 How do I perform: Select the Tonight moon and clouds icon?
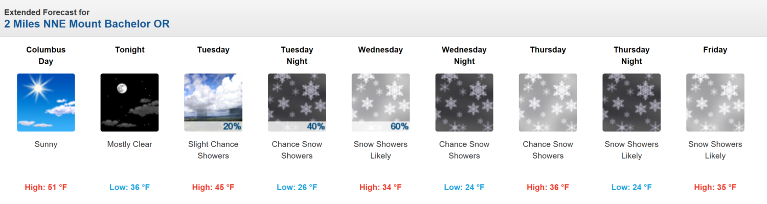129,103
